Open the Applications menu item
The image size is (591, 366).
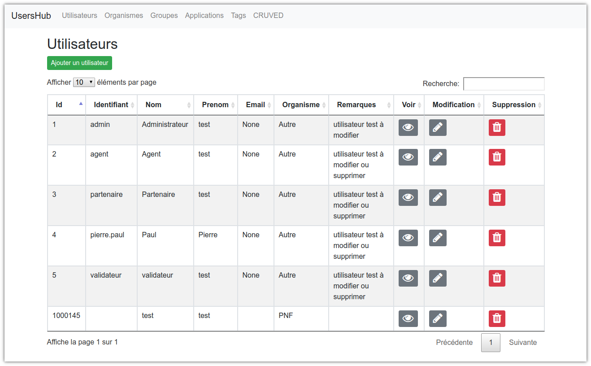(204, 15)
